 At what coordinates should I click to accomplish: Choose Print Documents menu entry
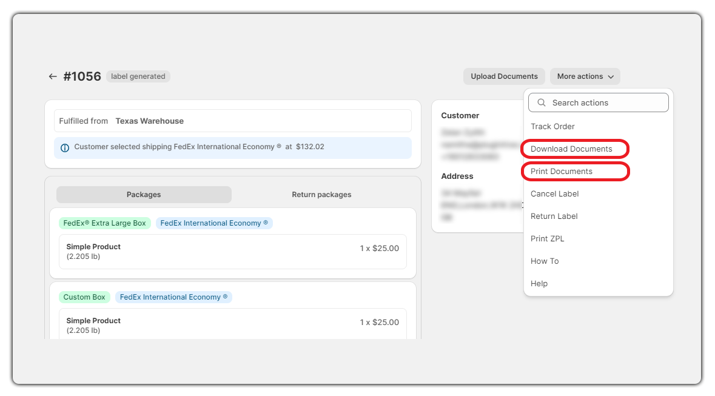coord(562,171)
